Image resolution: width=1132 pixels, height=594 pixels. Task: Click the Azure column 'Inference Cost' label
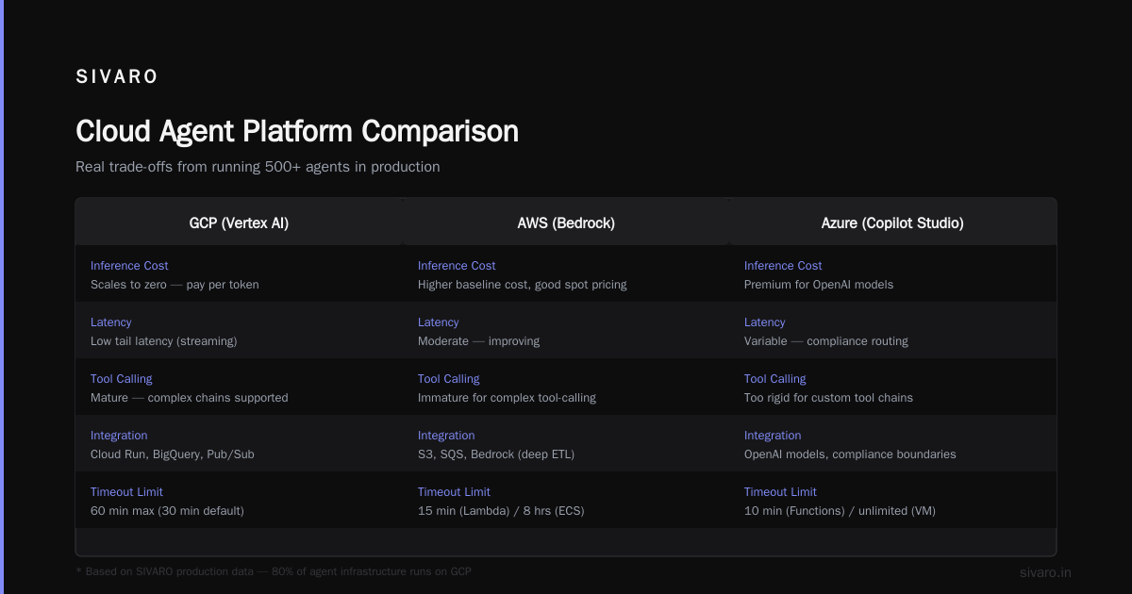click(783, 266)
